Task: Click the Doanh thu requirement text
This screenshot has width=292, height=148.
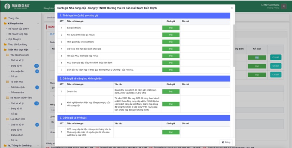Action: pos(135,91)
